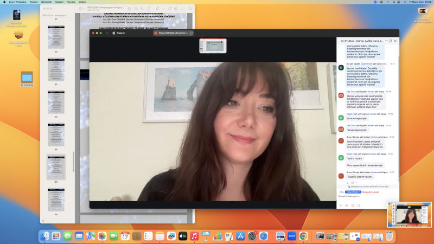This screenshot has width=434, height=244.
Task: Open the chat panel pop-out icon
Action: click(x=390, y=41)
